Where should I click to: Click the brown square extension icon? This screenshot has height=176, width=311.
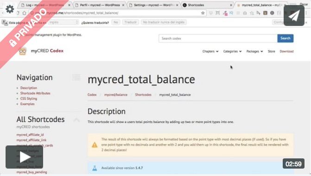click(x=265, y=13)
